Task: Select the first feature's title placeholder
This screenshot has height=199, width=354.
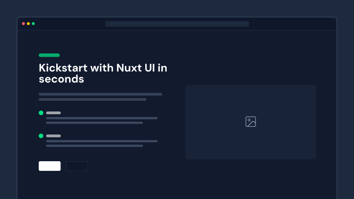Action: [53, 113]
